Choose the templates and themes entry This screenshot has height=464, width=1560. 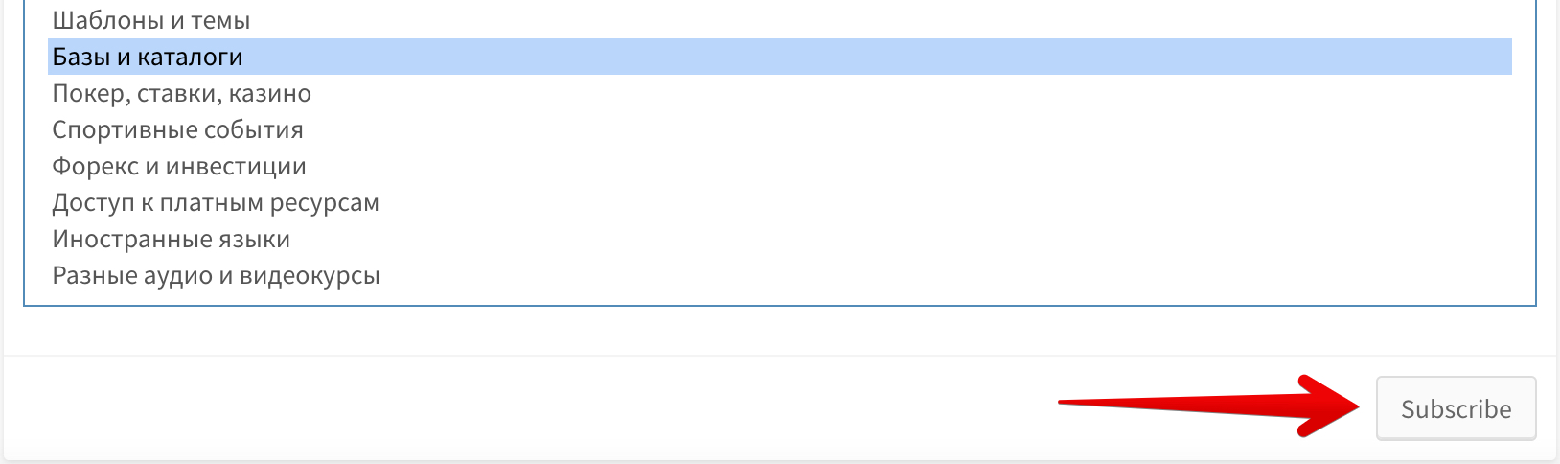click(151, 20)
